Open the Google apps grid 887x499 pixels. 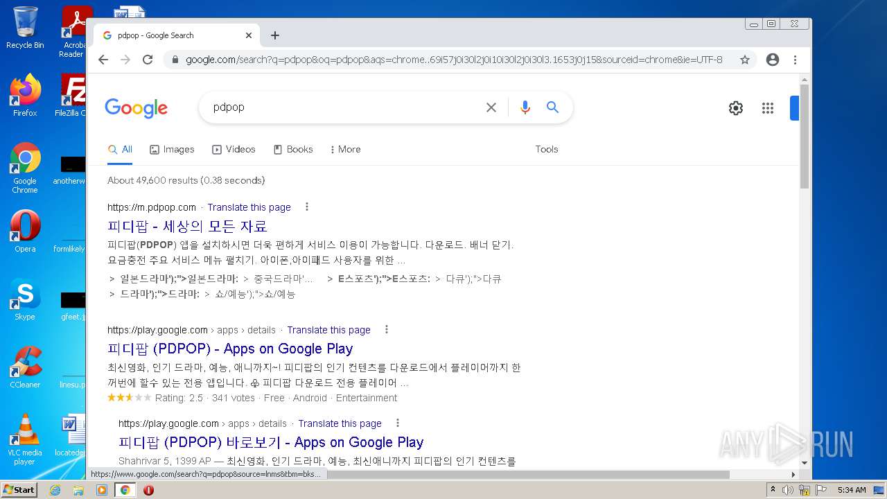(768, 108)
